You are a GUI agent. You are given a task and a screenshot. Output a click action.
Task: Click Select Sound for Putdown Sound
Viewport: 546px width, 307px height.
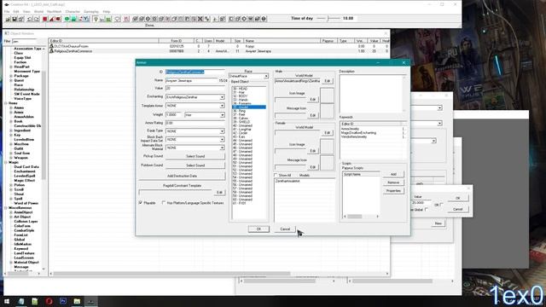(195, 165)
